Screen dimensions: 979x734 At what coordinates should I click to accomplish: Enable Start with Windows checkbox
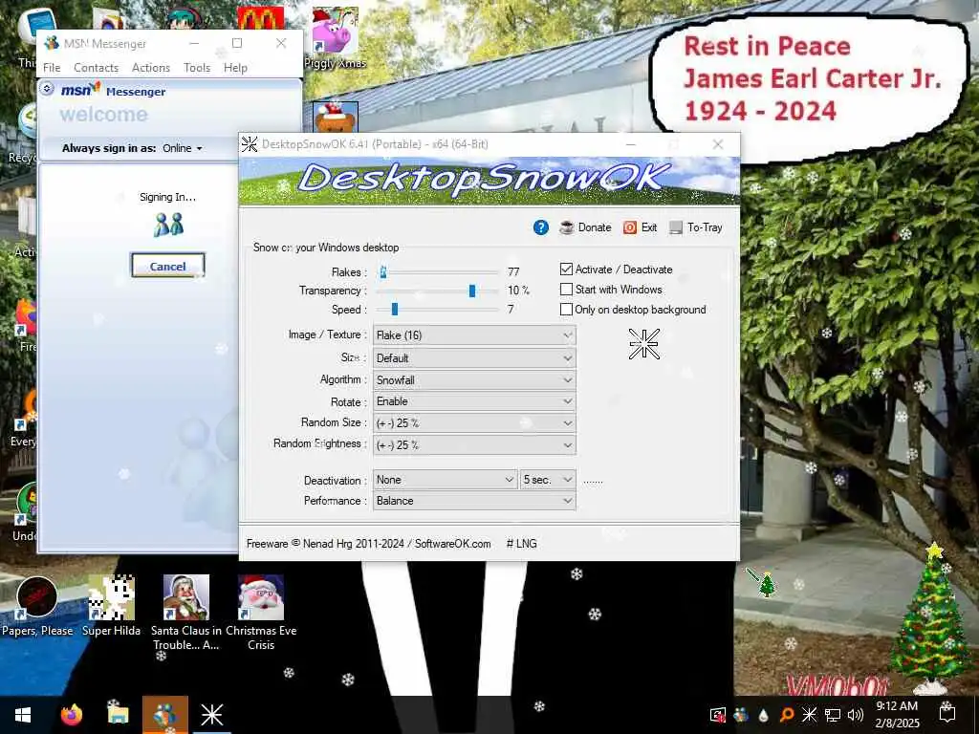point(566,290)
